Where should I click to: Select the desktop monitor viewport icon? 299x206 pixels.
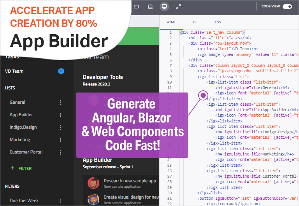164,7
